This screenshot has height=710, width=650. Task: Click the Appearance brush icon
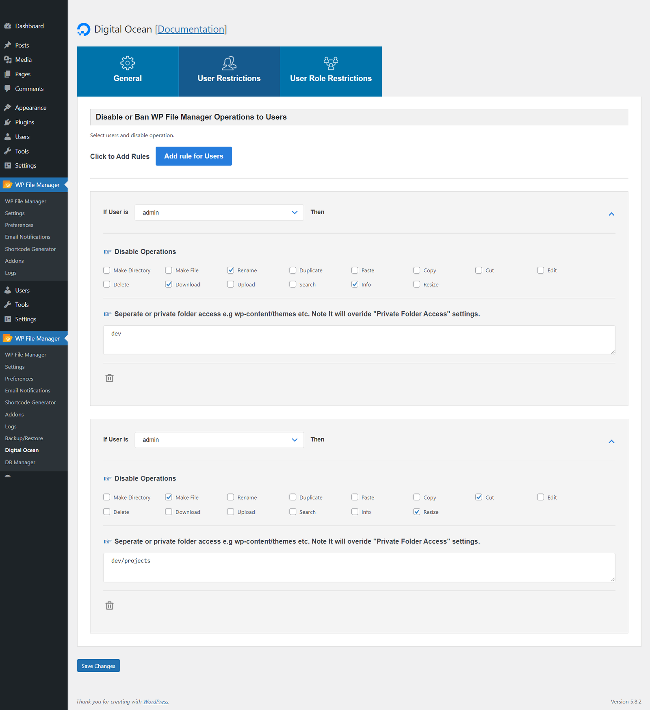tap(8, 108)
